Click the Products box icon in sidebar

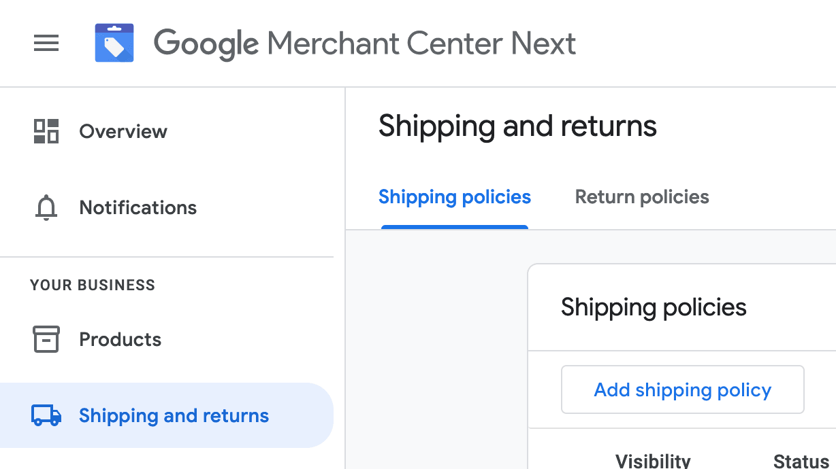coord(45,338)
